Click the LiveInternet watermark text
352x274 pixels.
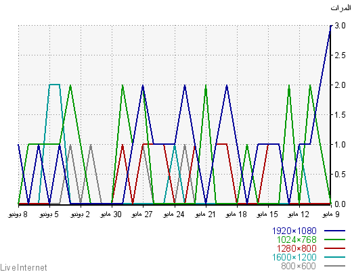[x=24, y=268]
